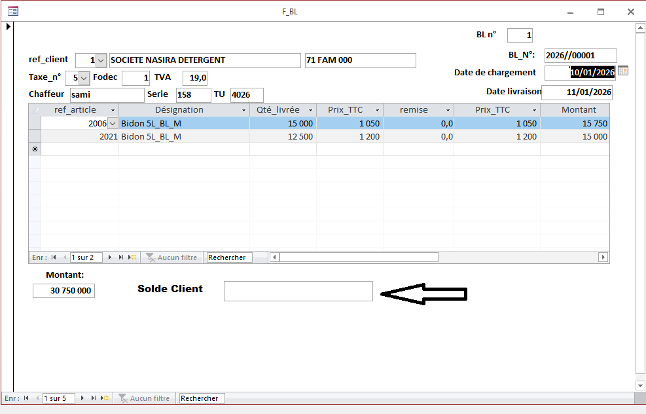Add new row via subform navigation bar
This screenshot has height=414, width=646.
132,257
